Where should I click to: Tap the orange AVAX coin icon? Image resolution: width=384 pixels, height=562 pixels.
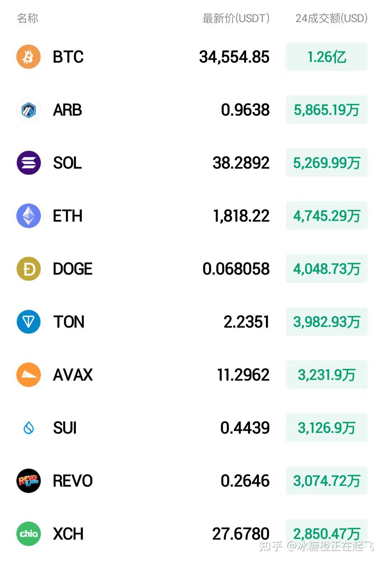pyautogui.click(x=28, y=375)
